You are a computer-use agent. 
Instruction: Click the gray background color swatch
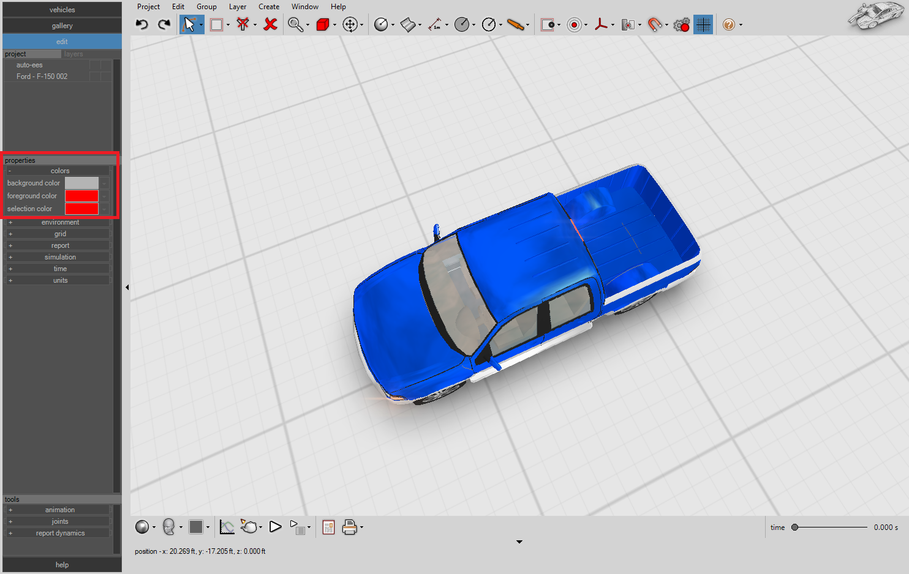point(81,183)
